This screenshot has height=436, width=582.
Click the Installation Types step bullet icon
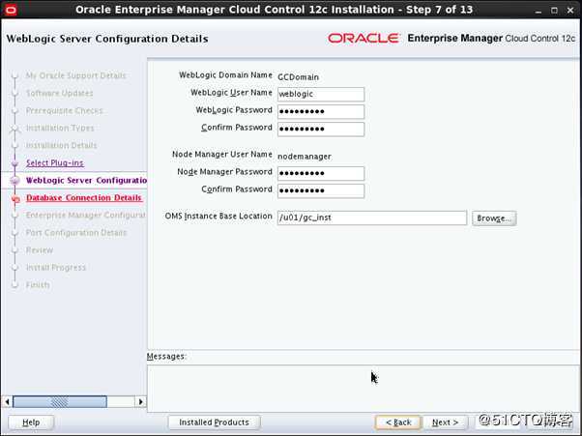click(x=15, y=129)
